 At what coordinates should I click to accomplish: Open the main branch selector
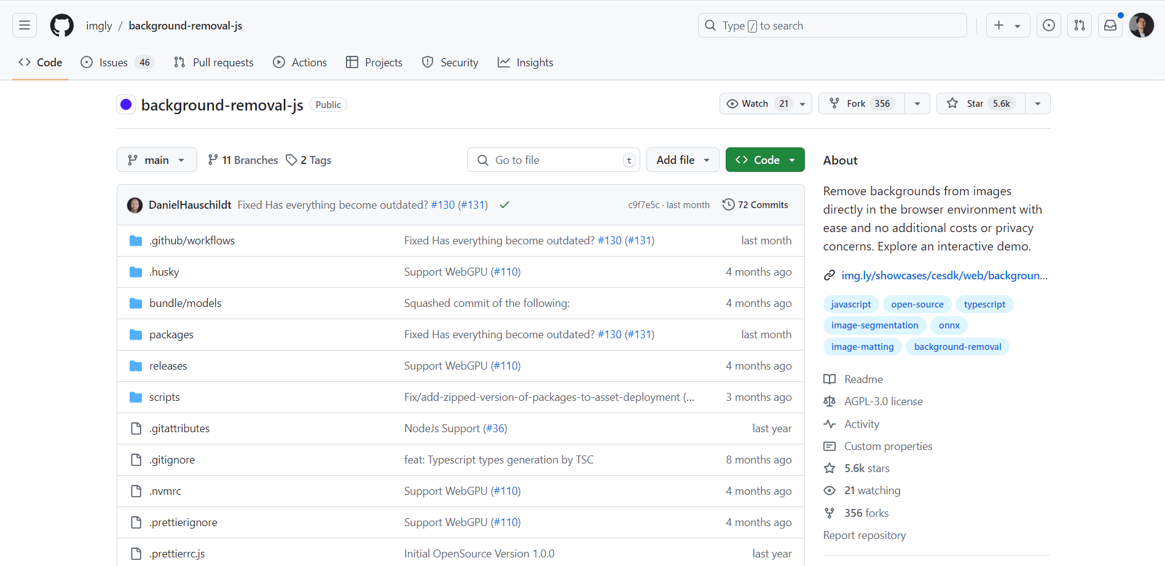[x=157, y=160]
